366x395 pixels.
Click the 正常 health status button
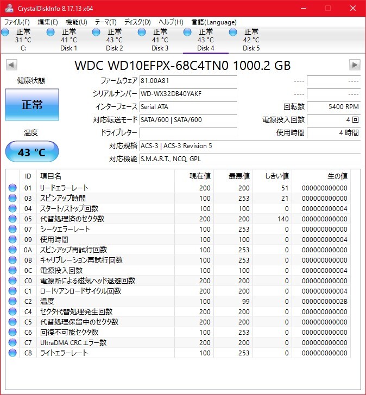(32, 105)
